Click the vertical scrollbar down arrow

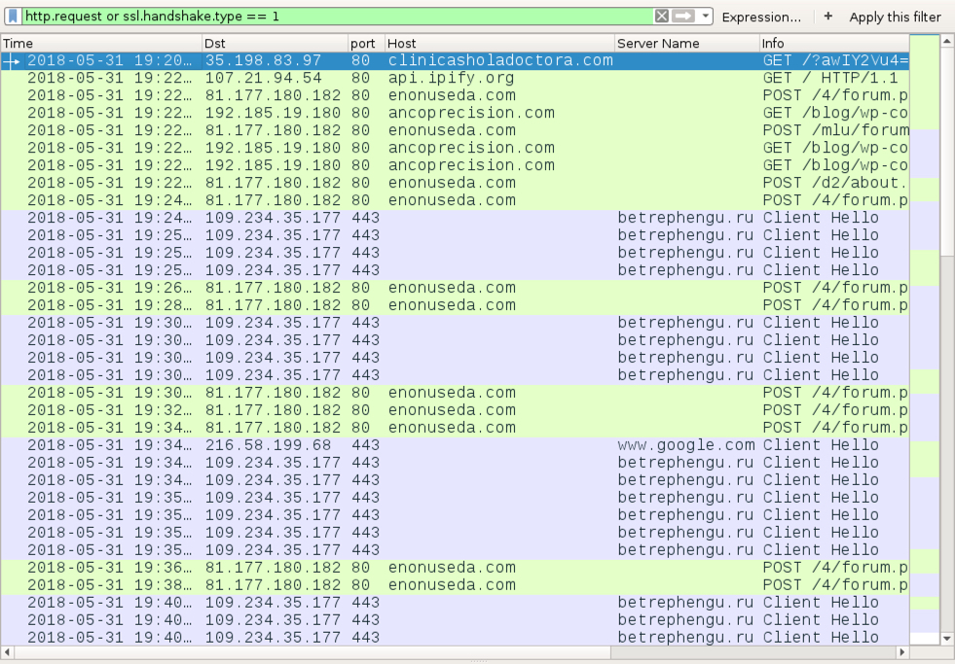[x=947, y=639]
